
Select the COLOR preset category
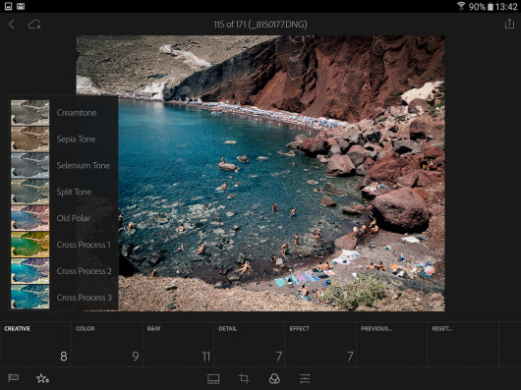107,344
